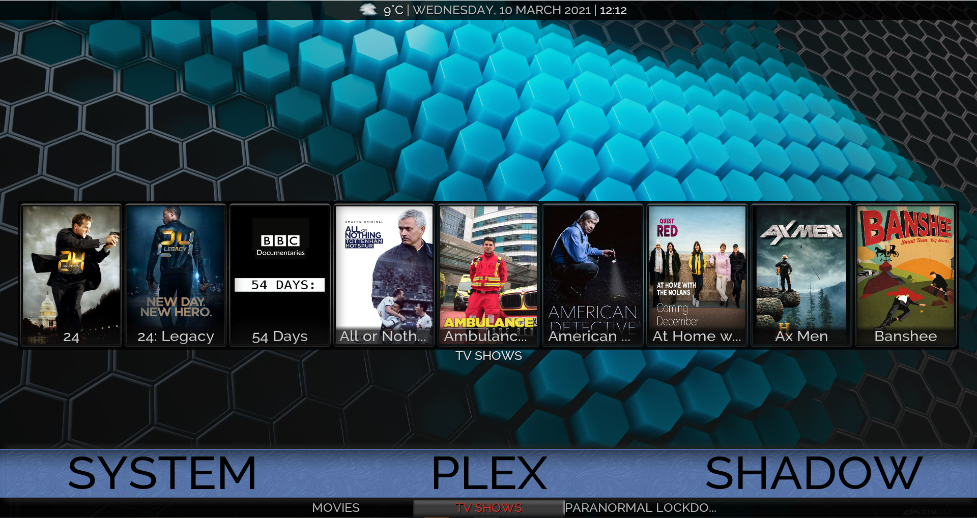Open the Banshee show poster
The height and width of the screenshot is (518, 977).
pyautogui.click(x=906, y=275)
